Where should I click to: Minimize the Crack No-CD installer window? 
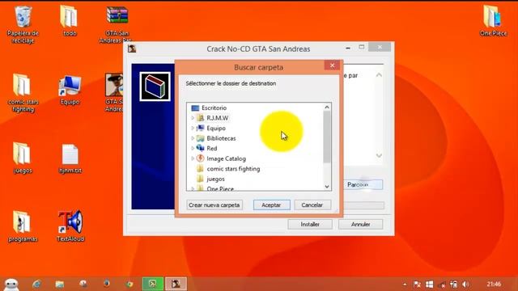[x=348, y=48]
